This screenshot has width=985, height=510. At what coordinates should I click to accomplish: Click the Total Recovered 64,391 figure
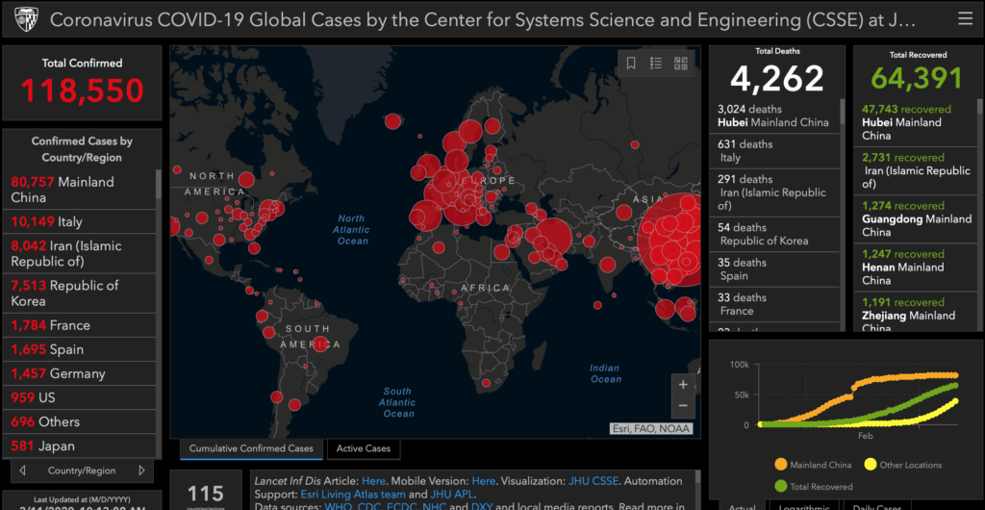click(917, 78)
